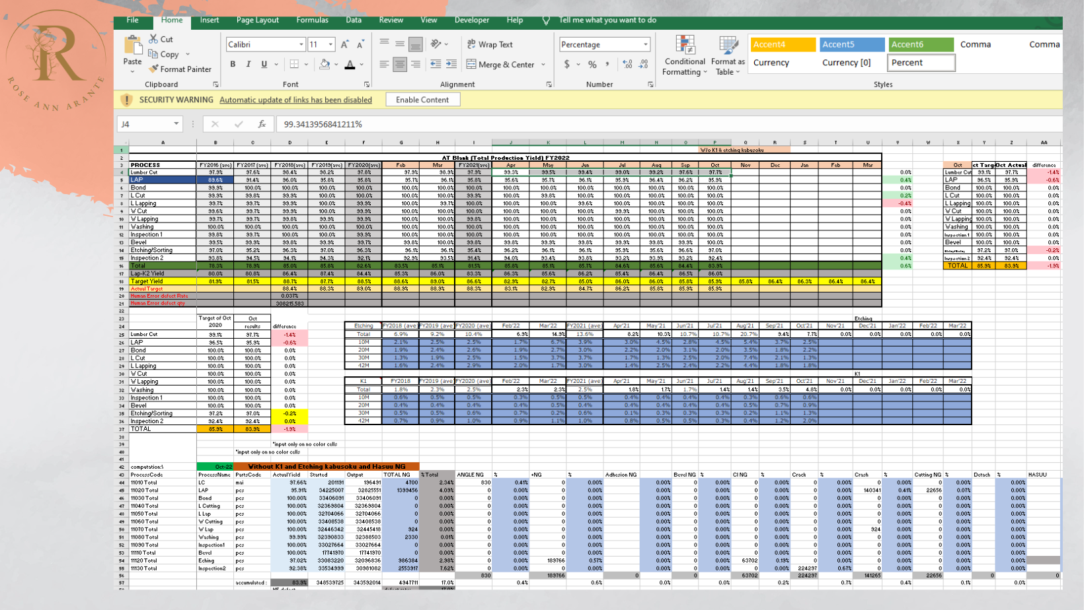Click the Increase Indent icon
The width and height of the screenshot is (1084, 610).
coord(451,65)
